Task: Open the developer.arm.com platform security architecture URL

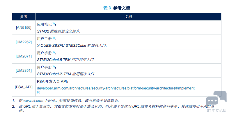Action: pos(116,88)
